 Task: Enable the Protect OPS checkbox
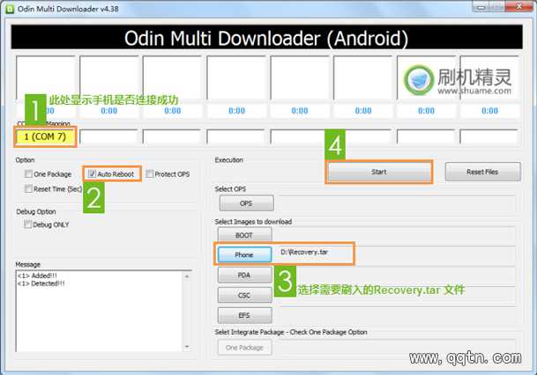[149, 173]
